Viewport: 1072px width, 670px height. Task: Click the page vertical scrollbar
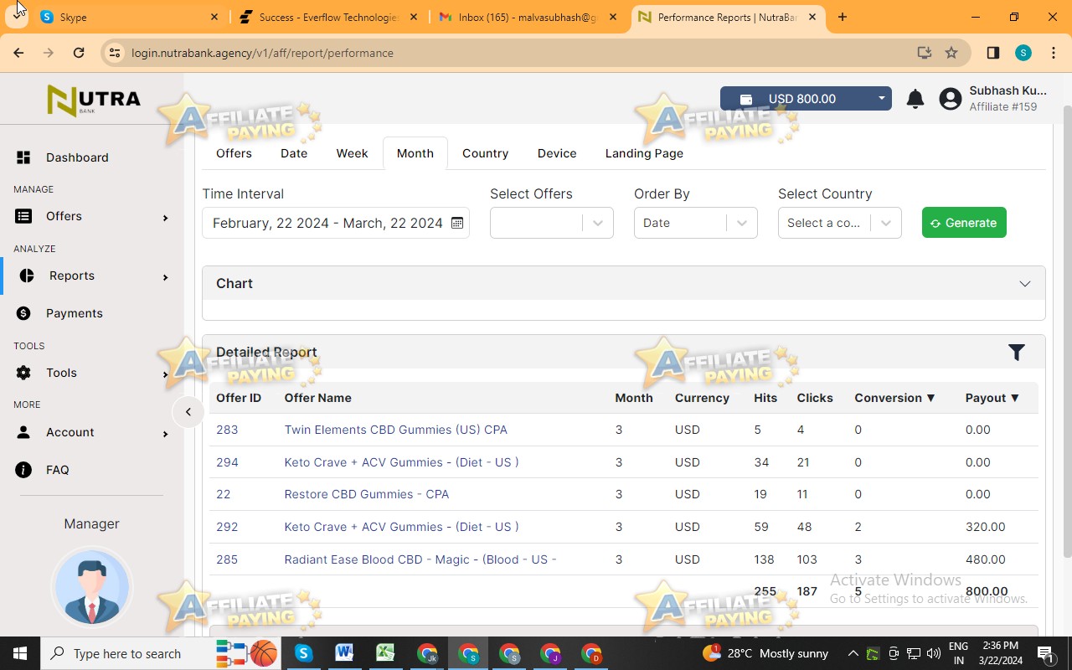coord(1066,331)
